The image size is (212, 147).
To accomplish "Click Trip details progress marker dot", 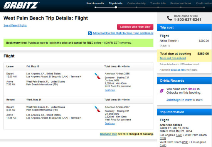I will tap(116, 7).
